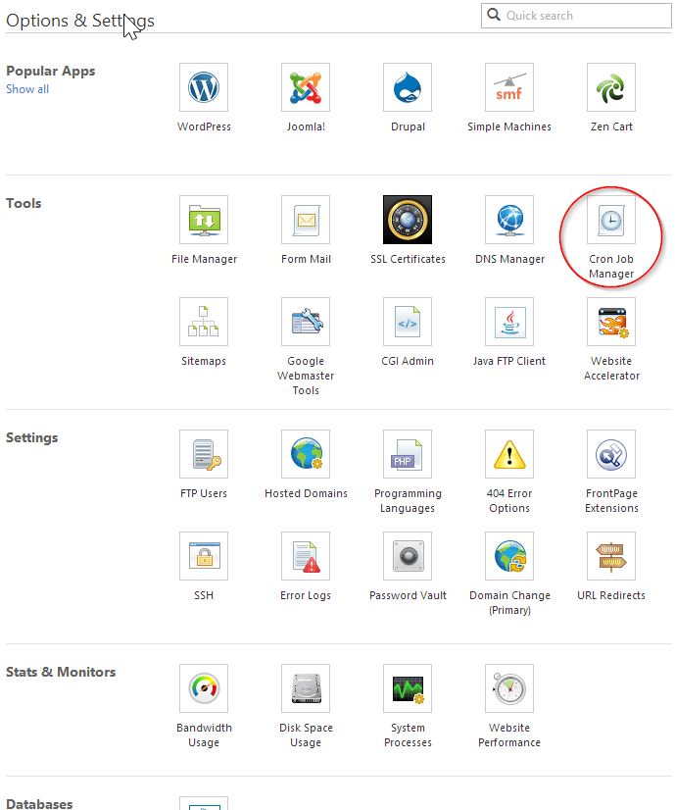Open the Bandwidth Usage gauge icon
Image resolution: width=675 pixels, height=810 pixels.
(x=204, y=688)
